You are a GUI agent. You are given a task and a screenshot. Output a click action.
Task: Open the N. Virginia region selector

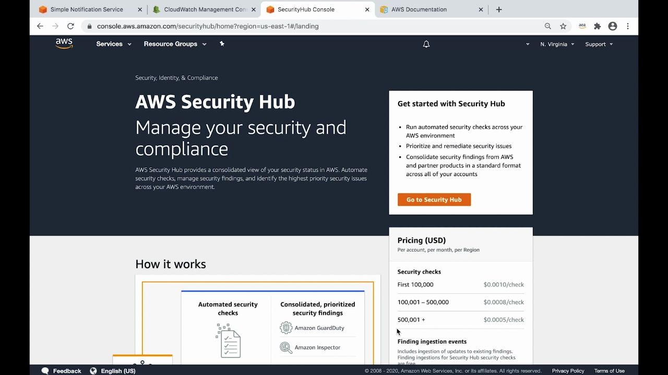(x=557, y=44)
